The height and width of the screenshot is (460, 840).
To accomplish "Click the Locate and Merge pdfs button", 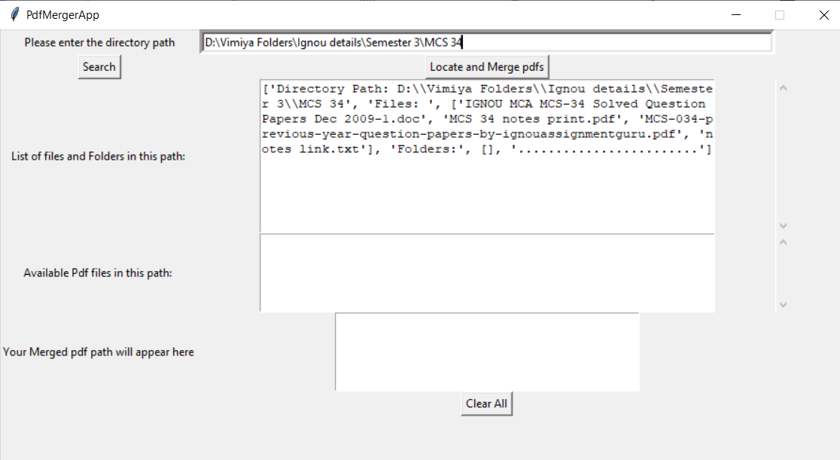I will [x=486, y=66].
